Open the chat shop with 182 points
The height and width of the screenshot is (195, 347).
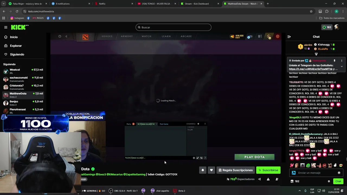(x=295, y=181)
